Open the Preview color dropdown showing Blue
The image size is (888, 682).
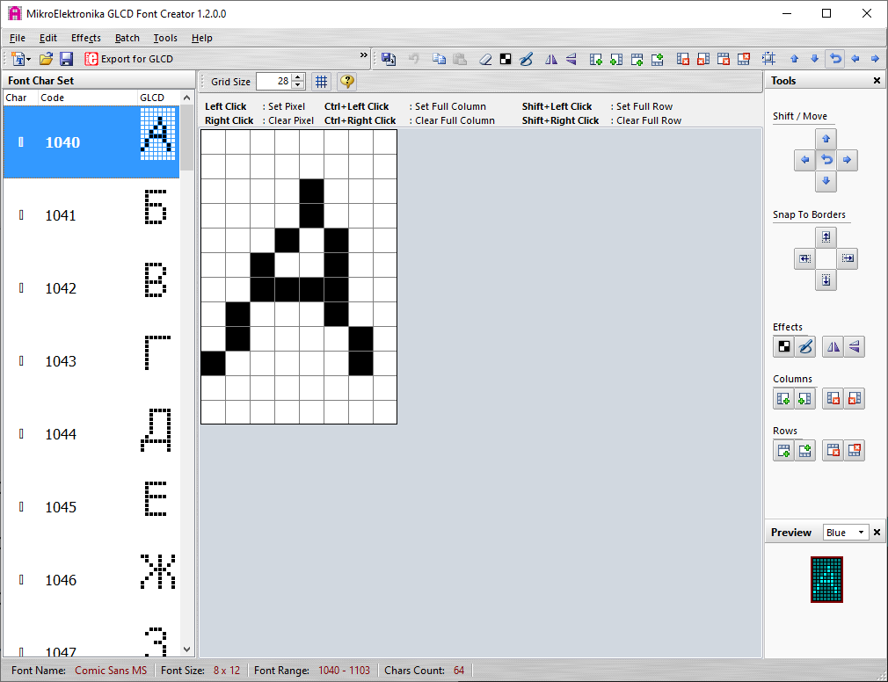(x=846, y=532)
